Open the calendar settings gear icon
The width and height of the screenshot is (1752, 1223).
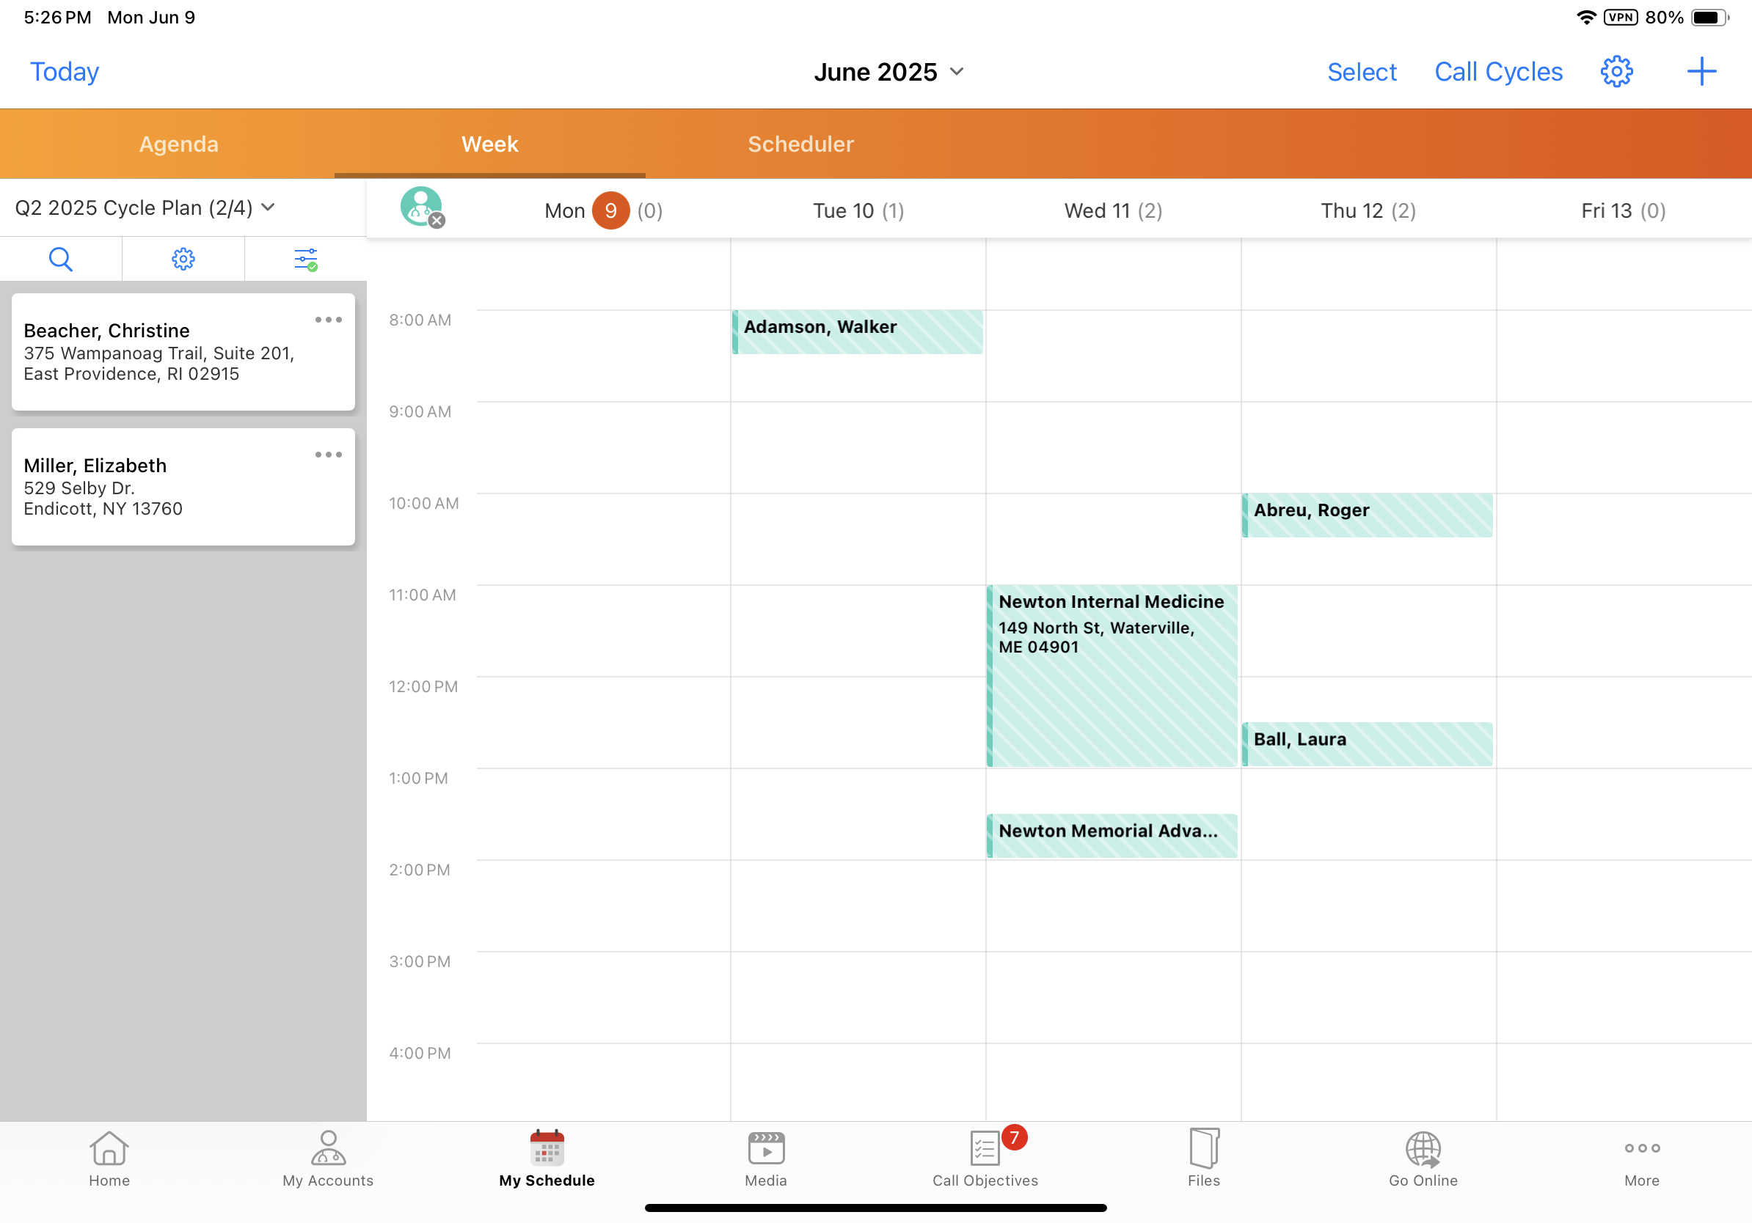[1616, 72]
